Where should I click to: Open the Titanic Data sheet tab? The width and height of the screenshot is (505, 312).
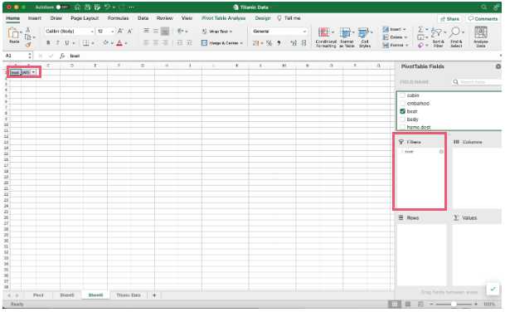point(129,295)
